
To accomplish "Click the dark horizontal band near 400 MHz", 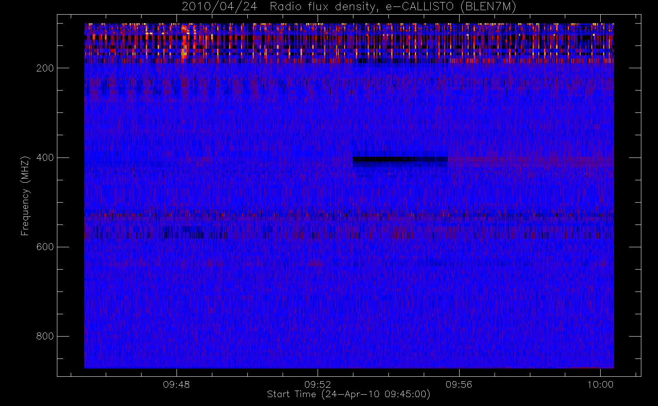I will (400, 160).
